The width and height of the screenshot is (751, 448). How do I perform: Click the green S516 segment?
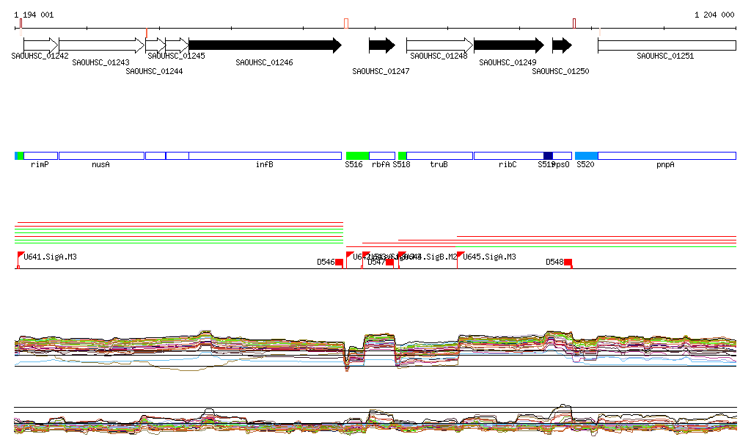pos(357,155)
